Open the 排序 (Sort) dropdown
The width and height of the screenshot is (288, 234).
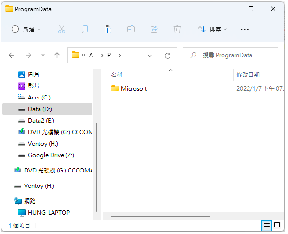click(212, 29)
